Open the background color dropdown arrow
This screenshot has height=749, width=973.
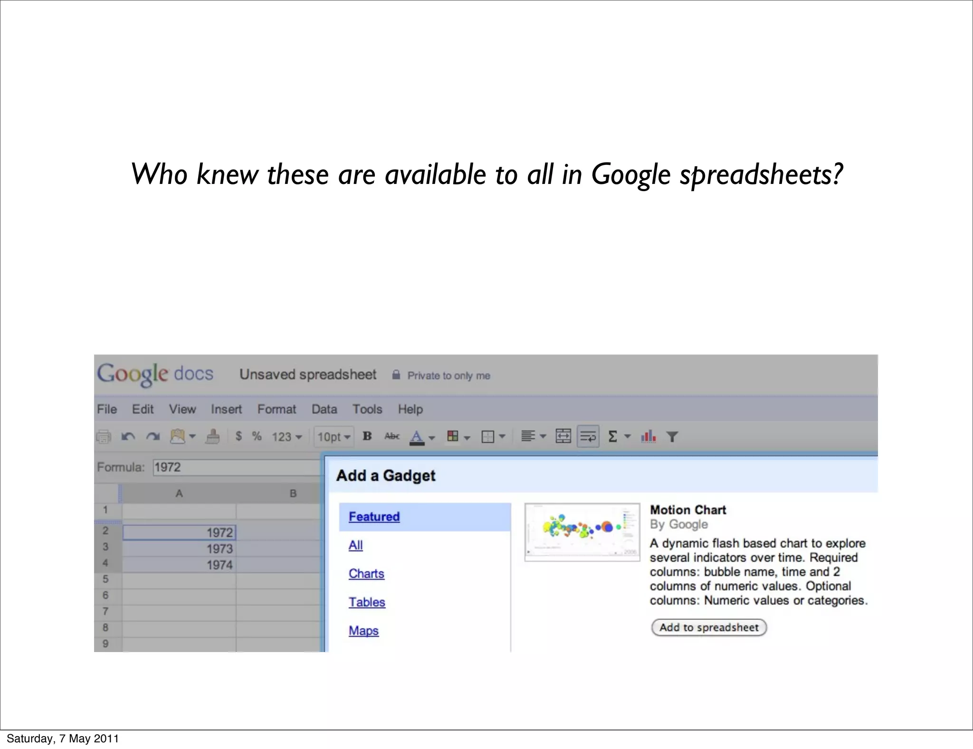pos(467,438)
